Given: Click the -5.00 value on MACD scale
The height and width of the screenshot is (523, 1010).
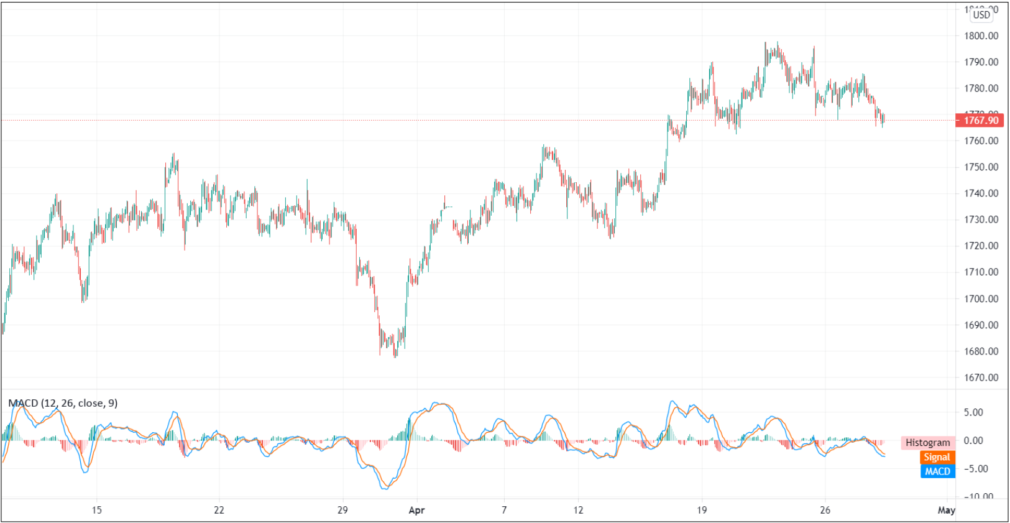Looking at the screenshot, I should click(975, 469).
